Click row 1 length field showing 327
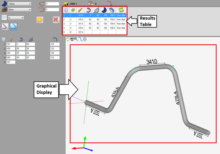 (11, 44)
